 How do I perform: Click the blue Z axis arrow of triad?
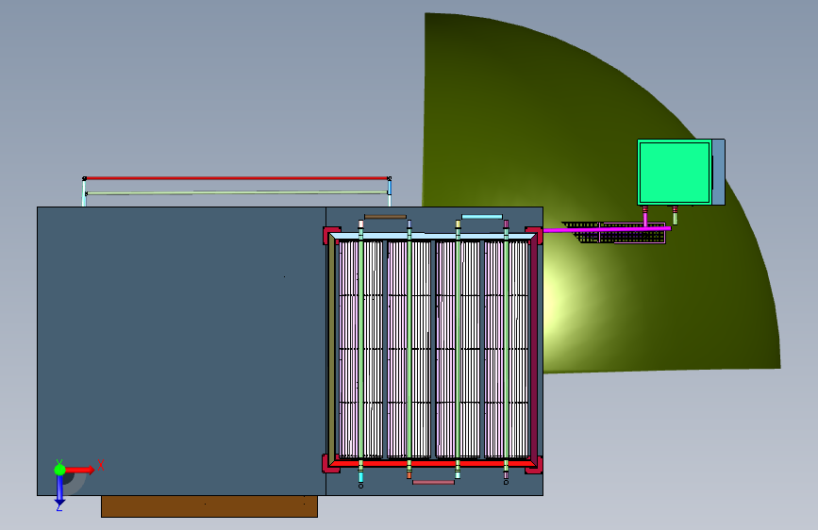coord(59,489)
